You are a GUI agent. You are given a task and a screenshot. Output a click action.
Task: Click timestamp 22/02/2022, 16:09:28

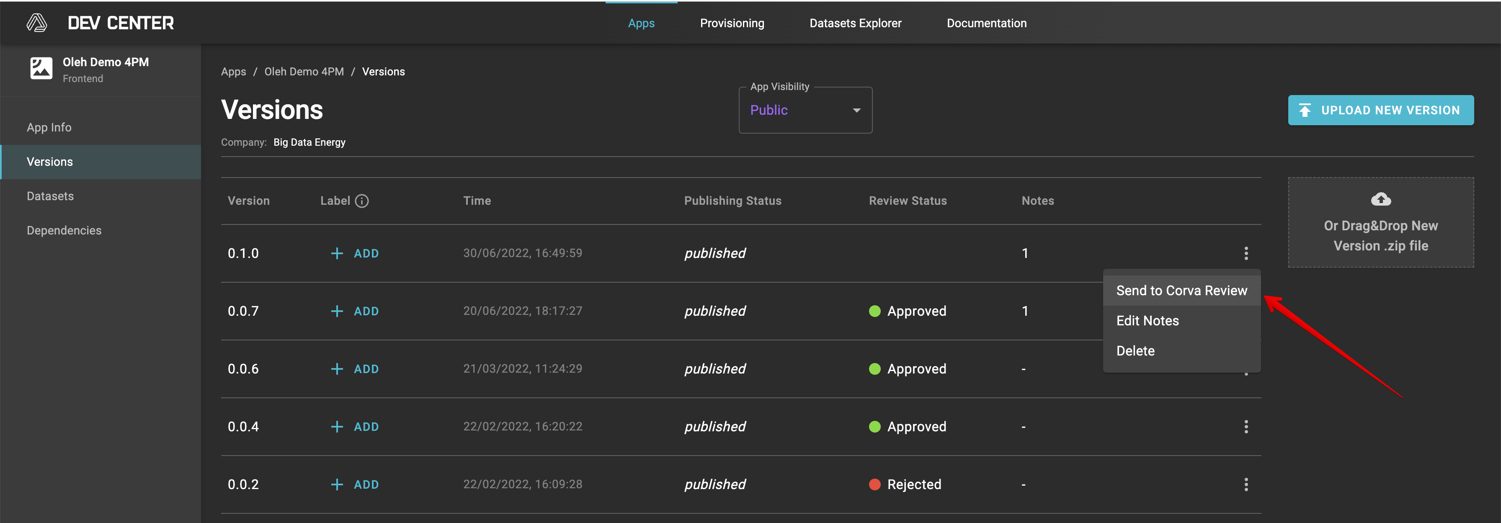[x=523, y=484]
